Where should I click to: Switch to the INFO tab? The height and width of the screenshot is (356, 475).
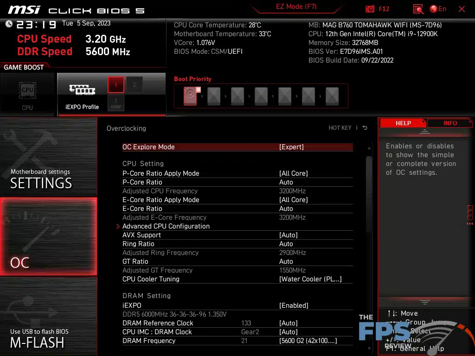pyautogui.click(x=450, y=123)
